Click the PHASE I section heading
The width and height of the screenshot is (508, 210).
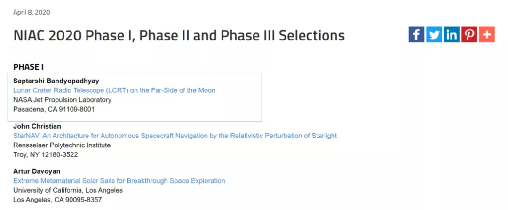pyautogui.click(x=29, y=67)
